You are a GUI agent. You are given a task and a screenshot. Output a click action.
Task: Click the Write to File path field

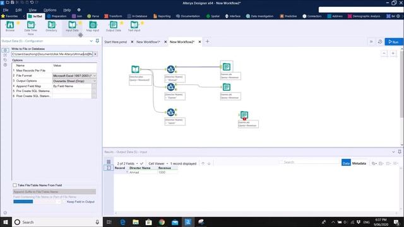[52, 54]
